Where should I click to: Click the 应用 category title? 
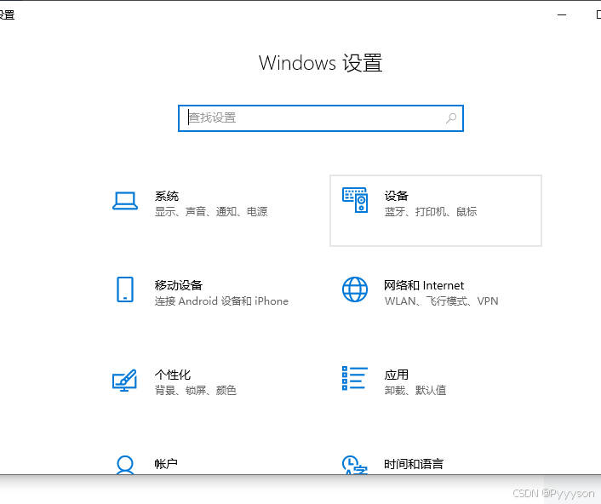point(397,375)
